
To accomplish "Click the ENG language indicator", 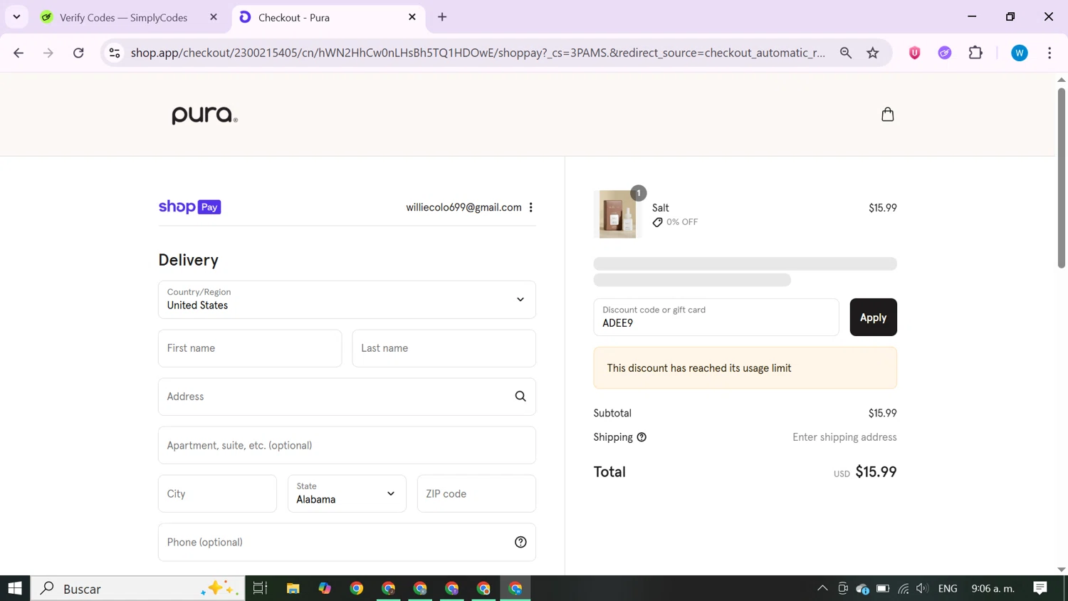I will [x=948, y=588].
